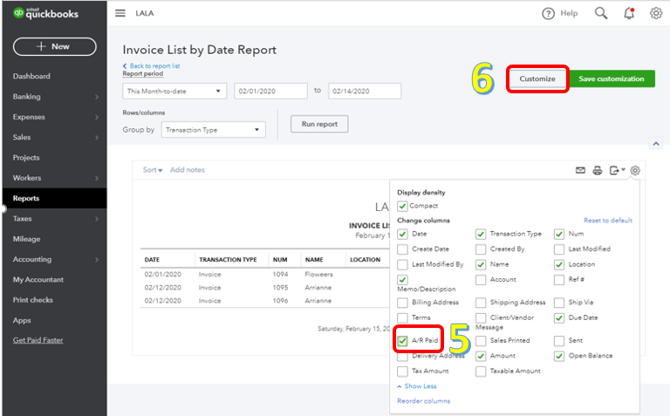
Task: Open the Group by Transaction Type dropdown
Action: [x=213, y=130]
